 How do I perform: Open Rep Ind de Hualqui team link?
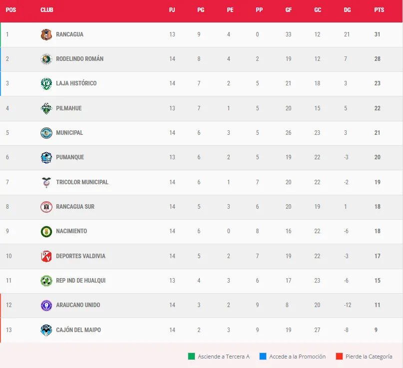tap(80, 281)
